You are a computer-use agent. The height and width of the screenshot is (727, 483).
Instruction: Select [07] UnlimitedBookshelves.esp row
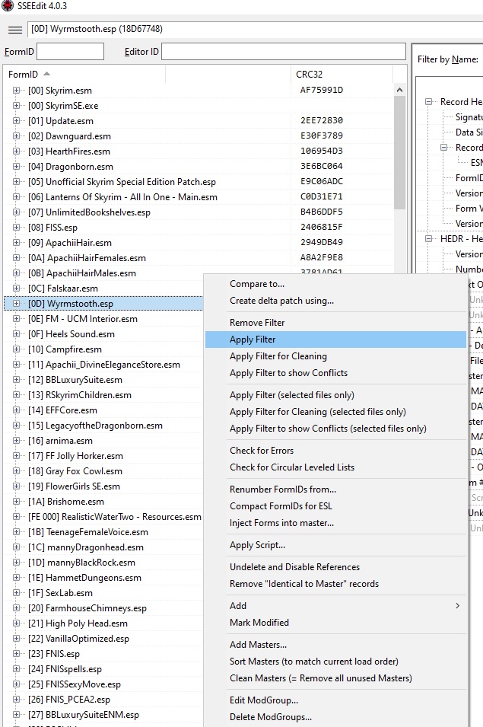89,212
